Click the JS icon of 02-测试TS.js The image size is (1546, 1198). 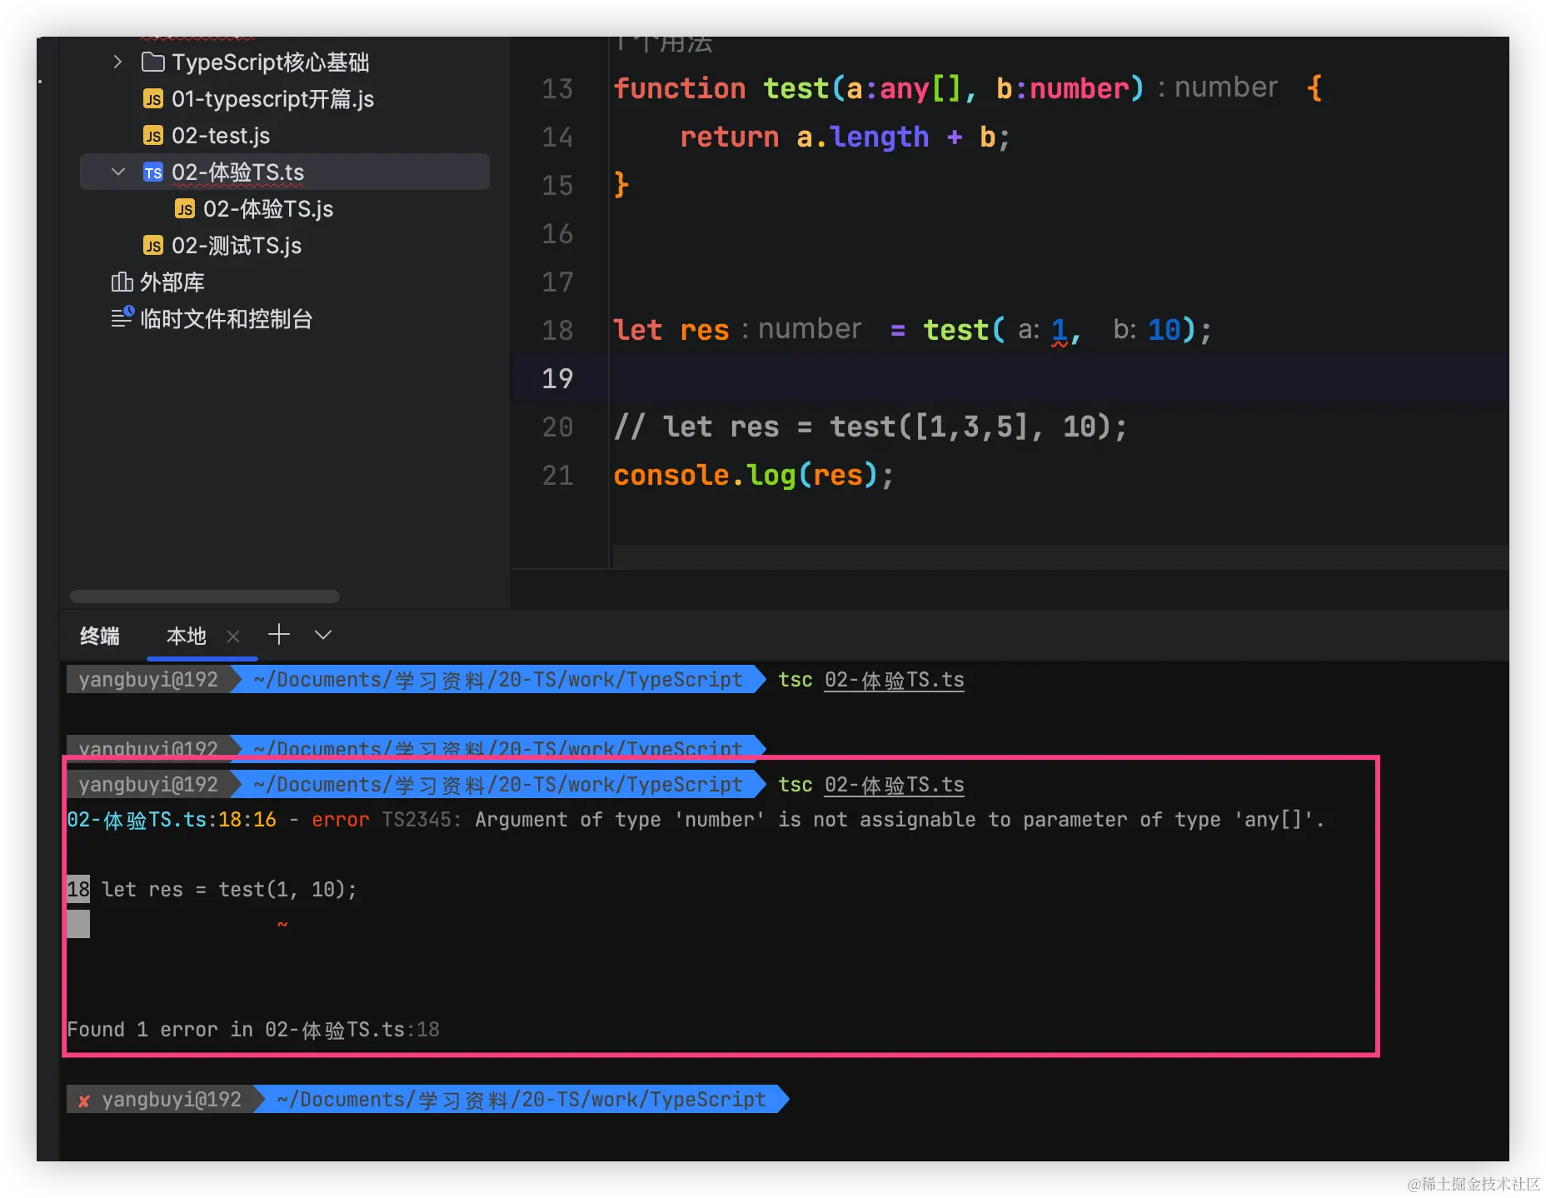click(x=153, y=246)
